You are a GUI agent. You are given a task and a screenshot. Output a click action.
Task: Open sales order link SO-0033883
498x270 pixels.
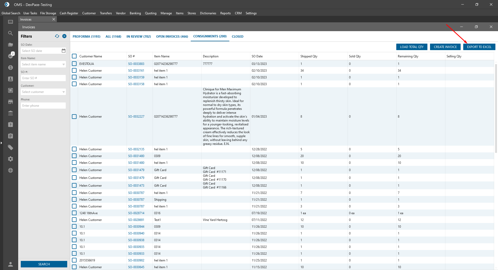click(136, 64)
